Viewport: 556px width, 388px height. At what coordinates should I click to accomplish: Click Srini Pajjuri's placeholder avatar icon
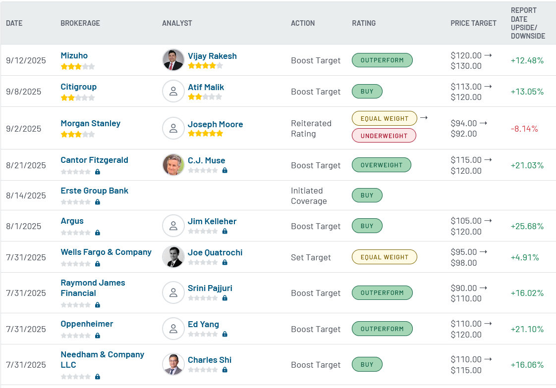(x=173, y=292)
